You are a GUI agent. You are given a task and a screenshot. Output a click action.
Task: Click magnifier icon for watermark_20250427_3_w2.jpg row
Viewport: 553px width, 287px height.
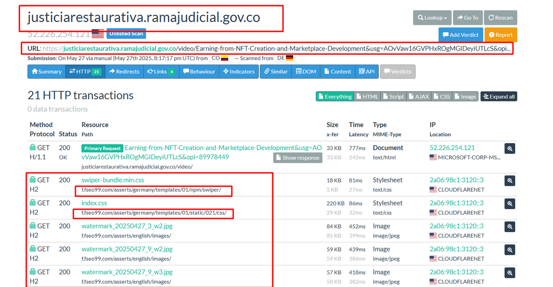pyautogui.click(x=510, y=227)
